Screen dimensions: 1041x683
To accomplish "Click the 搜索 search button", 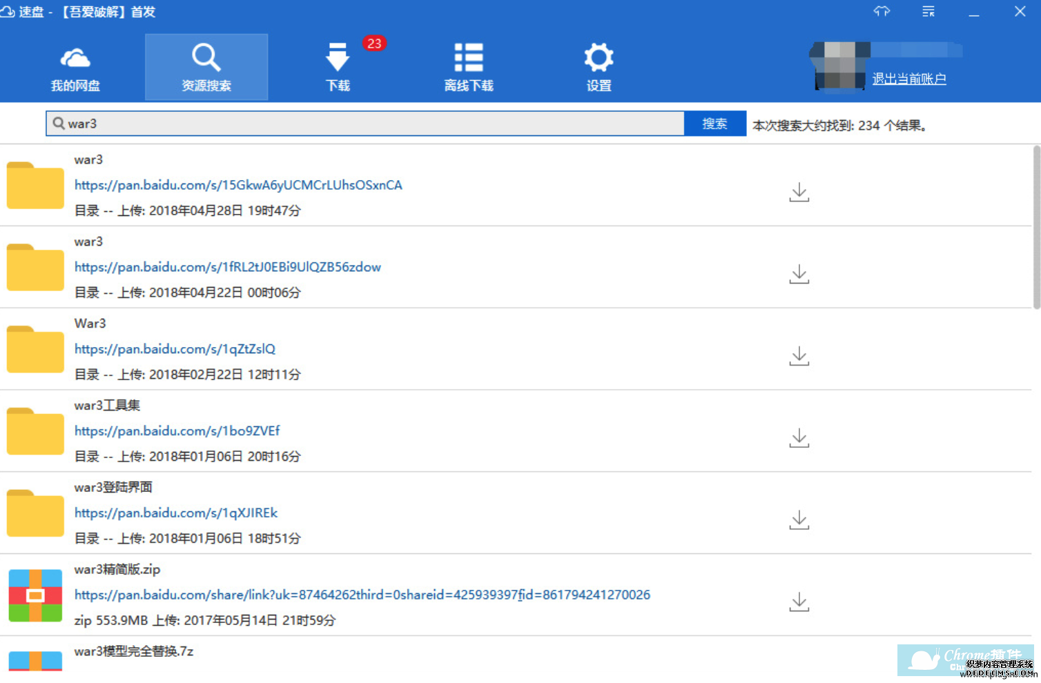I will (x=714, y=123).
